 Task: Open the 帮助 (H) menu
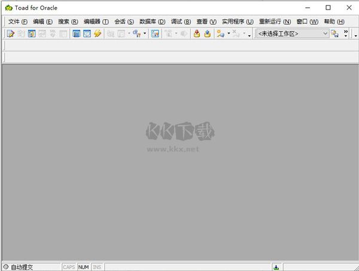click(334, 22)
